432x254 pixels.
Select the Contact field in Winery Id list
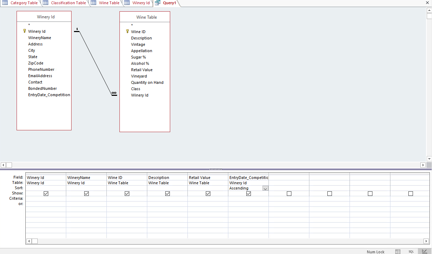point(35,82)
